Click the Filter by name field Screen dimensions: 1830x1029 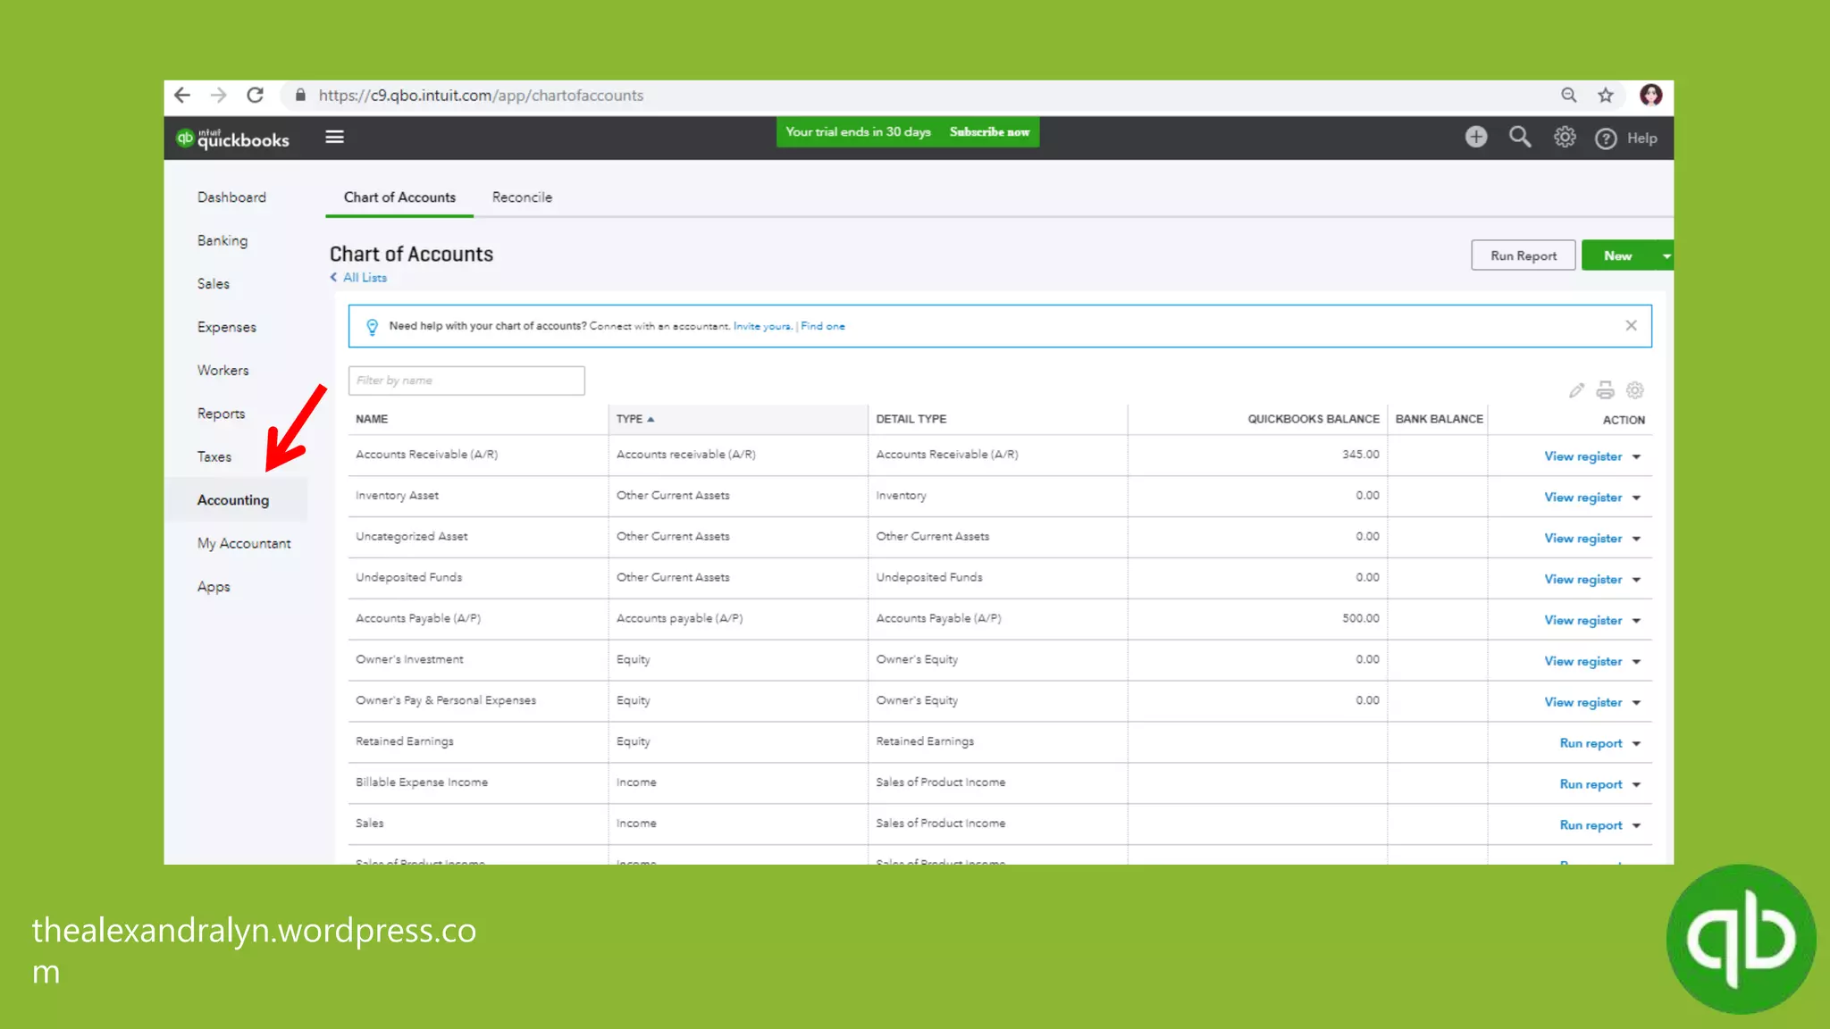coord(466,381)
